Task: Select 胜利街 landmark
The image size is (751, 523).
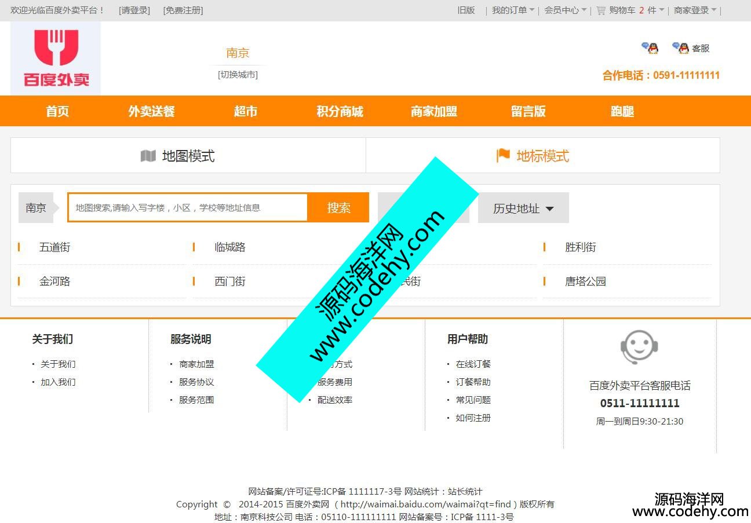Action: click(581, 247)
